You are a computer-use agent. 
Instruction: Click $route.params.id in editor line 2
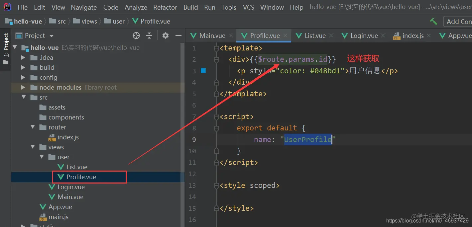click(293, 59)
